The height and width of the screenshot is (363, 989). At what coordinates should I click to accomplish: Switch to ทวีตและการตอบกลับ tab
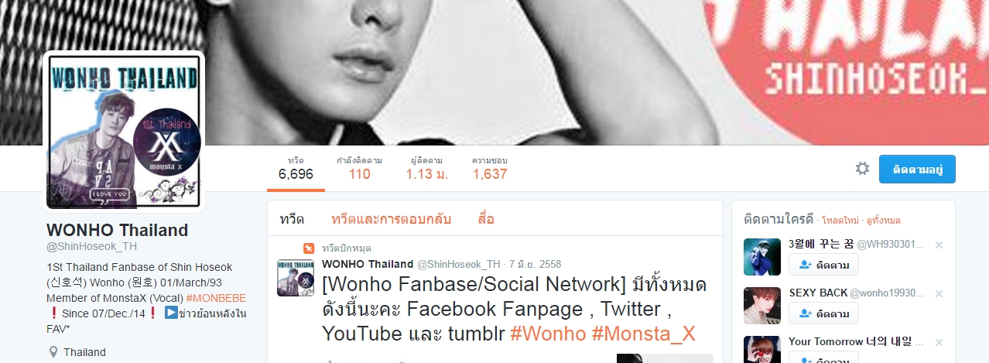point(391,219)
